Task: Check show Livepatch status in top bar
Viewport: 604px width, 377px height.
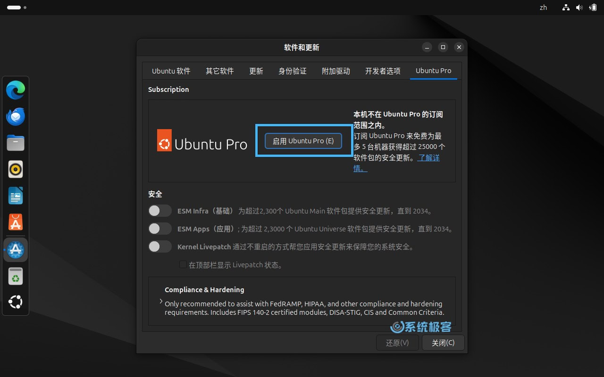Action: coord(183,265)
